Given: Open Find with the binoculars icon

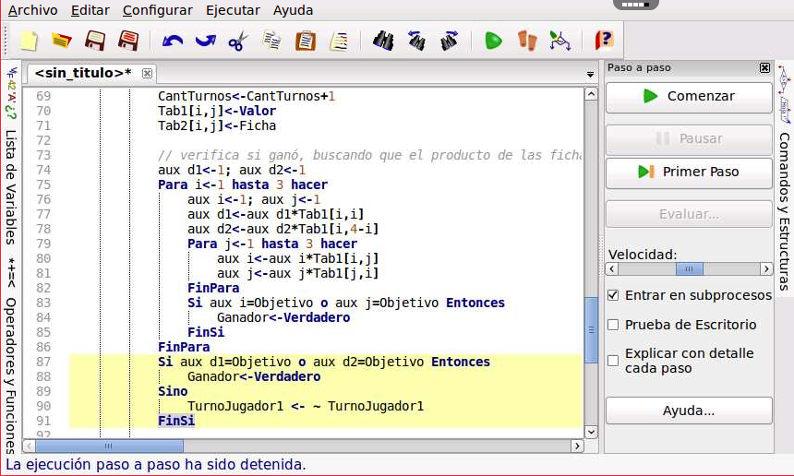Looking at the screenshot, I should (x=384, y=41).
